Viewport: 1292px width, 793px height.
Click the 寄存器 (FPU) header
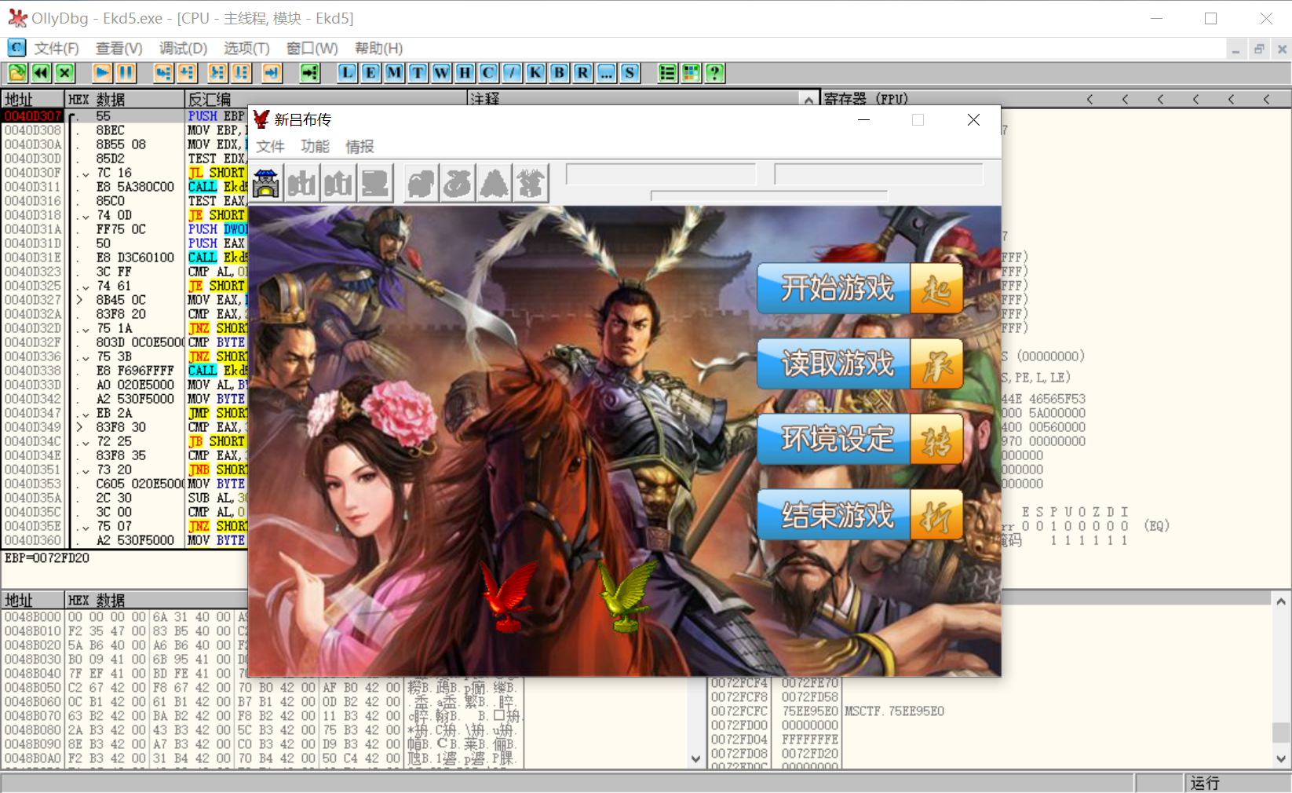pos(866,99)
